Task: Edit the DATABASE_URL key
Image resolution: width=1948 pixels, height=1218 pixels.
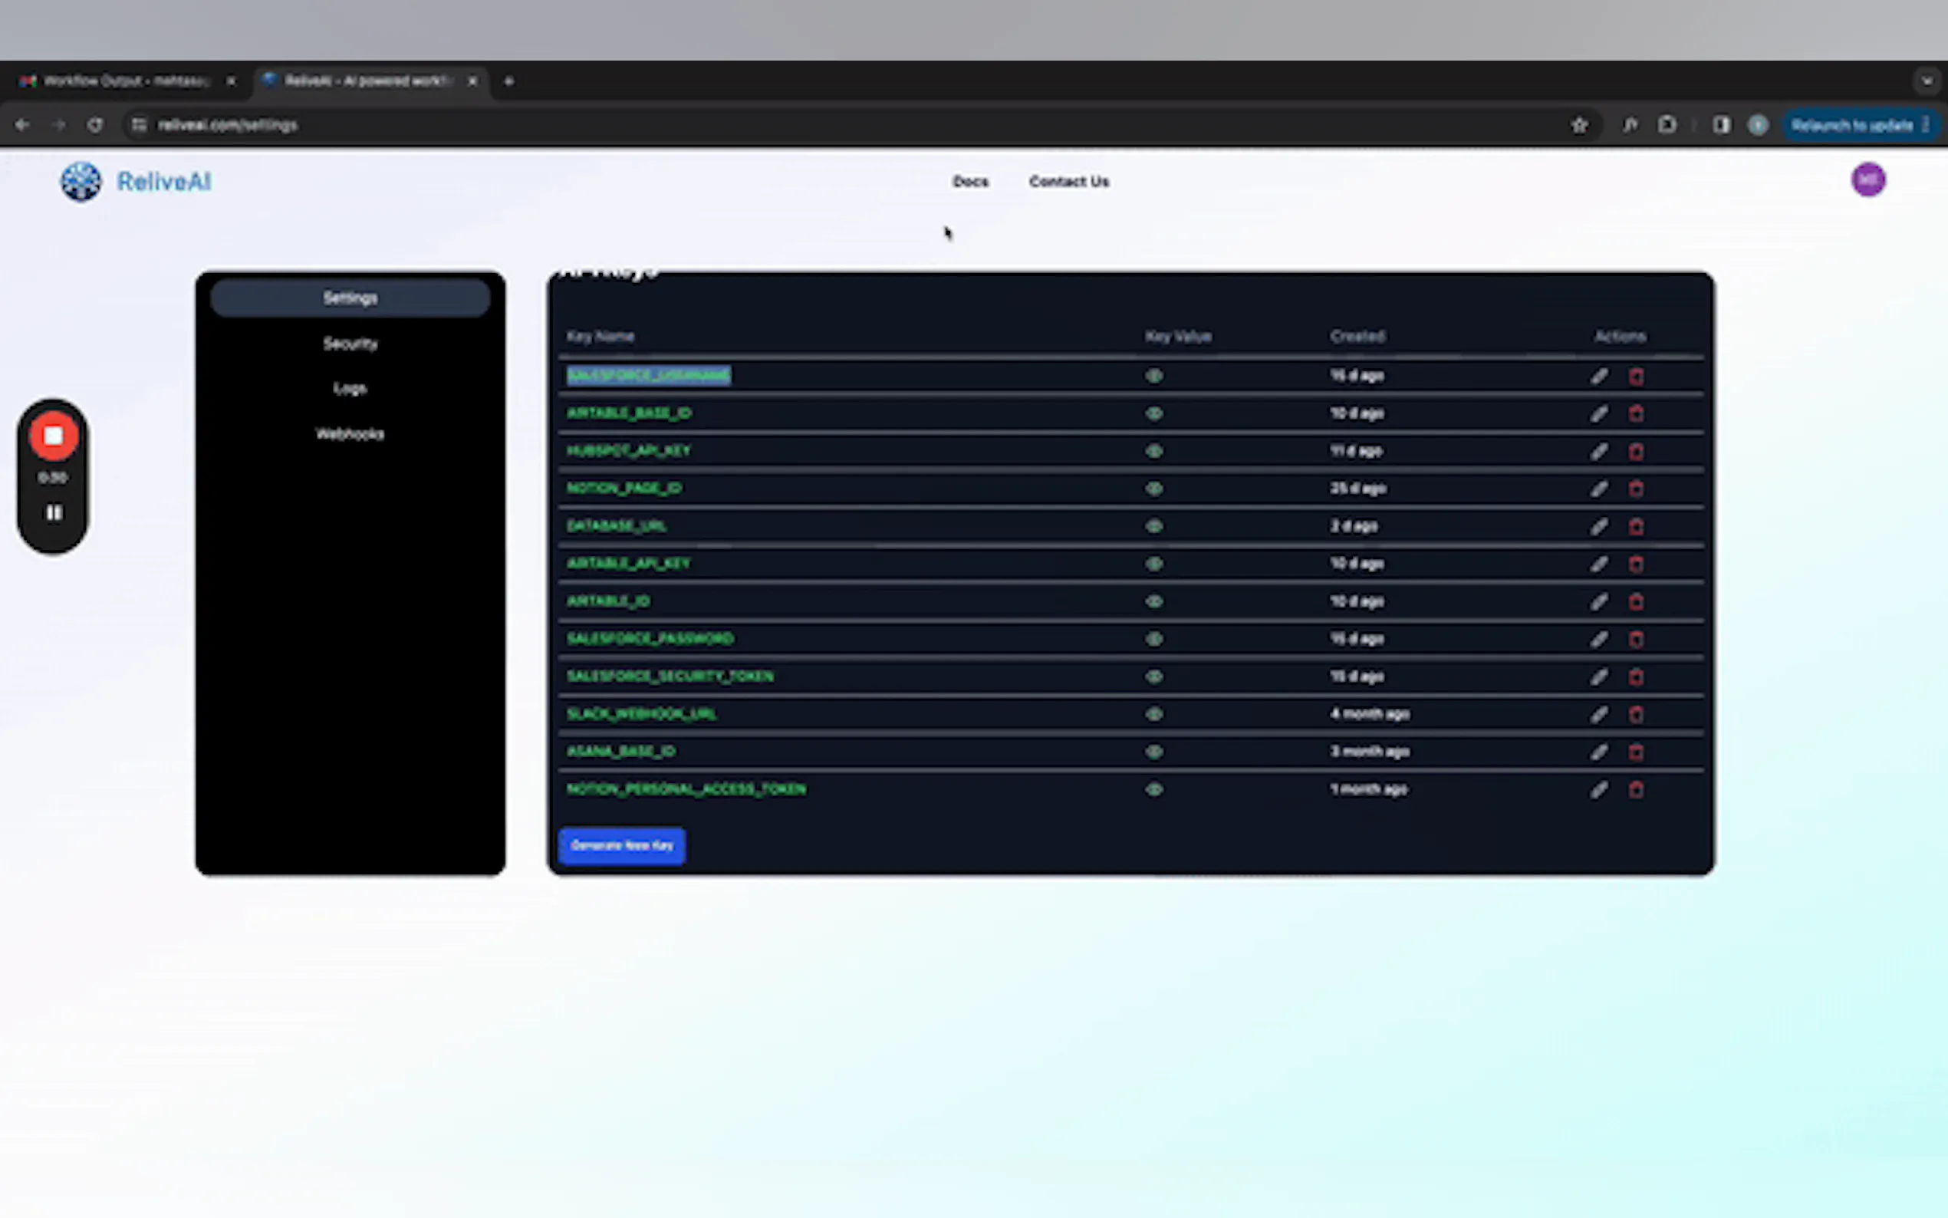Action: [x=1598, y=527]
